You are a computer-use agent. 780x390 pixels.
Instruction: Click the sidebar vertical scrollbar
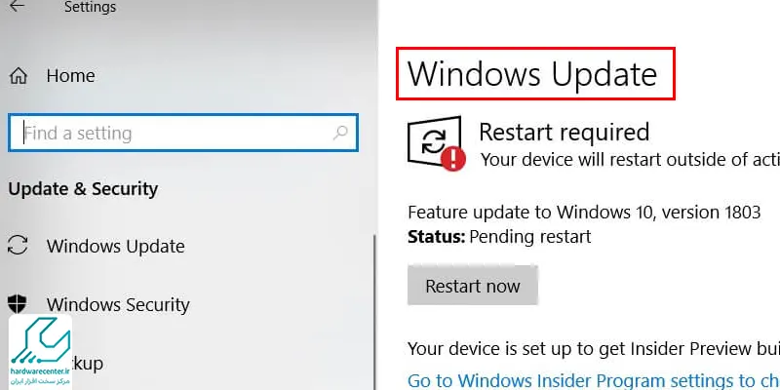pyautogui.click(x=374, y=311)
